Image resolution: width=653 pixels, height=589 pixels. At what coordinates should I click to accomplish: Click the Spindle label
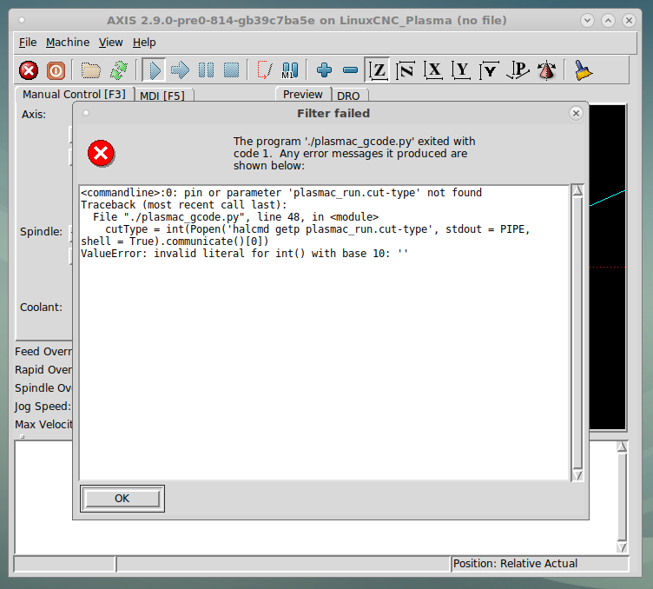tap(41, 232)
